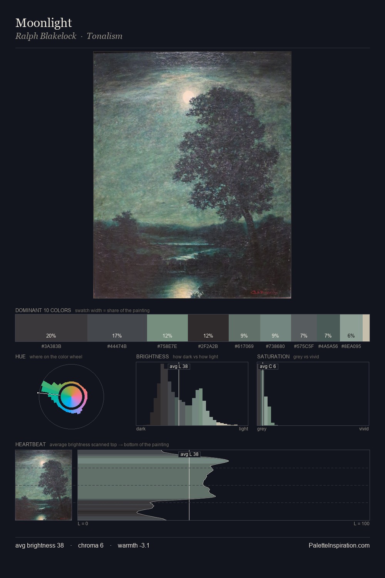Click the hex code #2F2A2B text
The height and width of the screenshot is (578, 385).
tap(208, 346)
